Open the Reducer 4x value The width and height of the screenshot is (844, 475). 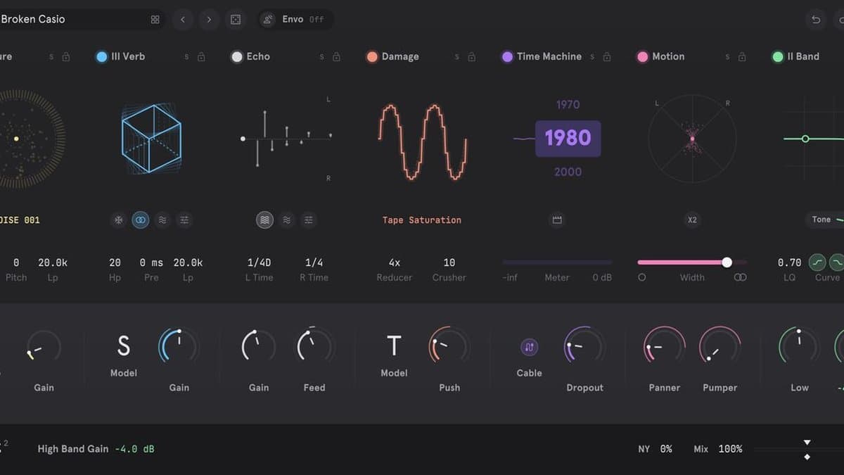pos(395,262)
